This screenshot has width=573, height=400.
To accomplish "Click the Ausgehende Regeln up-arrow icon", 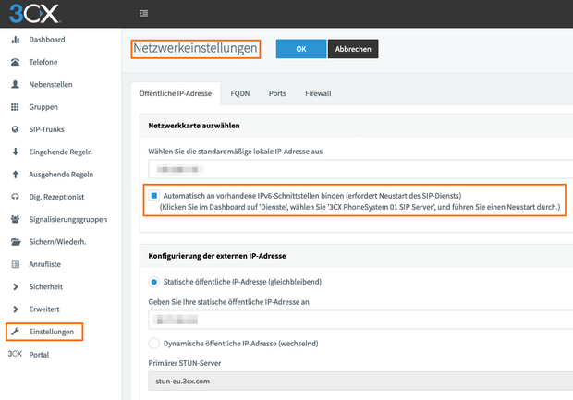I will 15,174.
